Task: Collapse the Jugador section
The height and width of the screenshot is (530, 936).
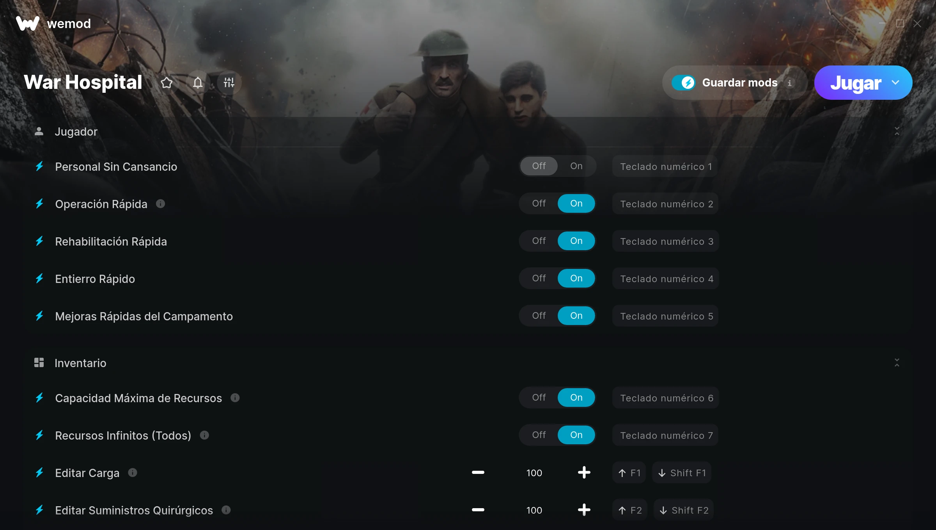Action: click(x=897, y=131)
